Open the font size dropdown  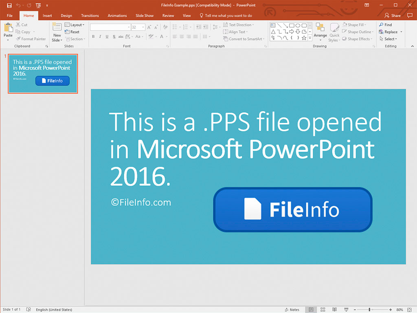pyautogui.click(x=143, y=27)
